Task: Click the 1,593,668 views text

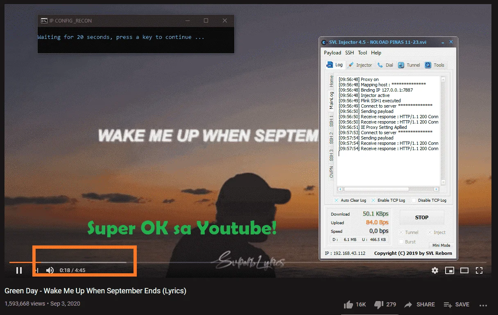Action: [25, 304]
